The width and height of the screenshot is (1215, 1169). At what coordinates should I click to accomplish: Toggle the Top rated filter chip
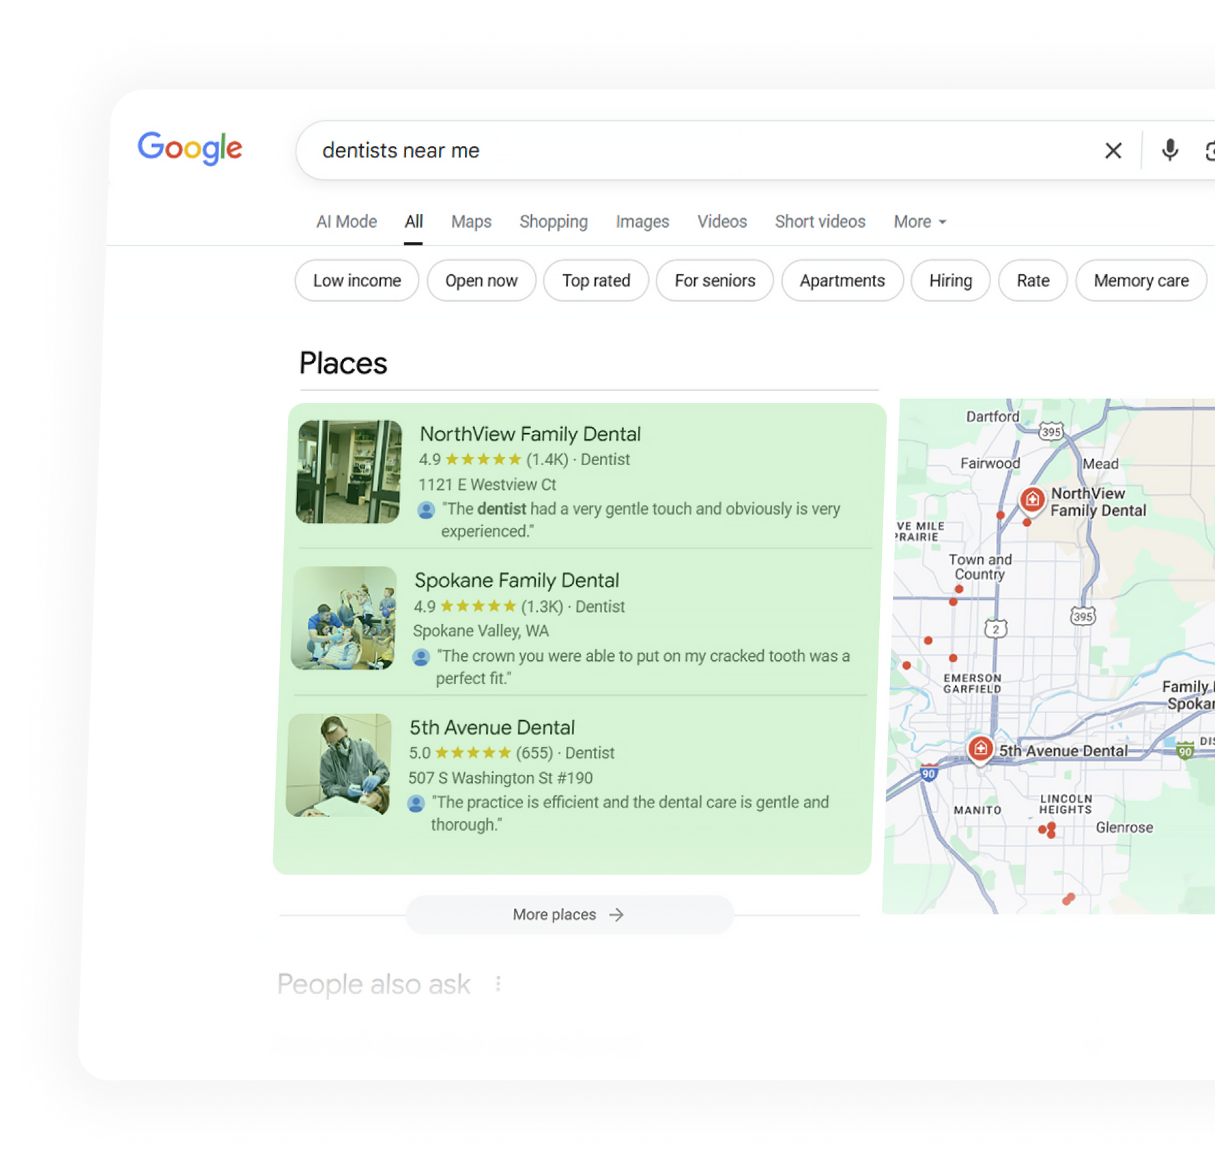[596, 280]
